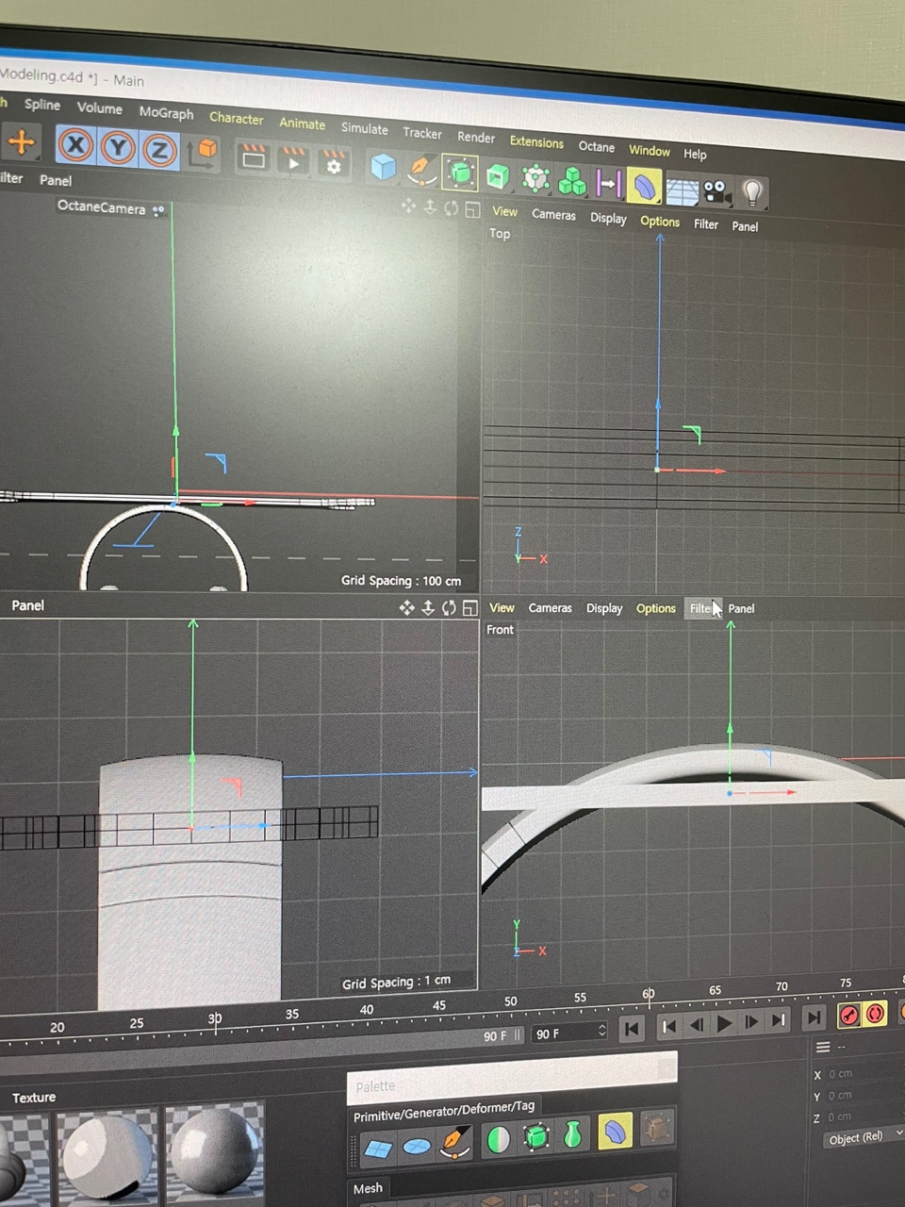Image resolution: width=905 pixels, height=1207 pixels.
Task: Toggle the Y axis lock
Action: (118, 148)
